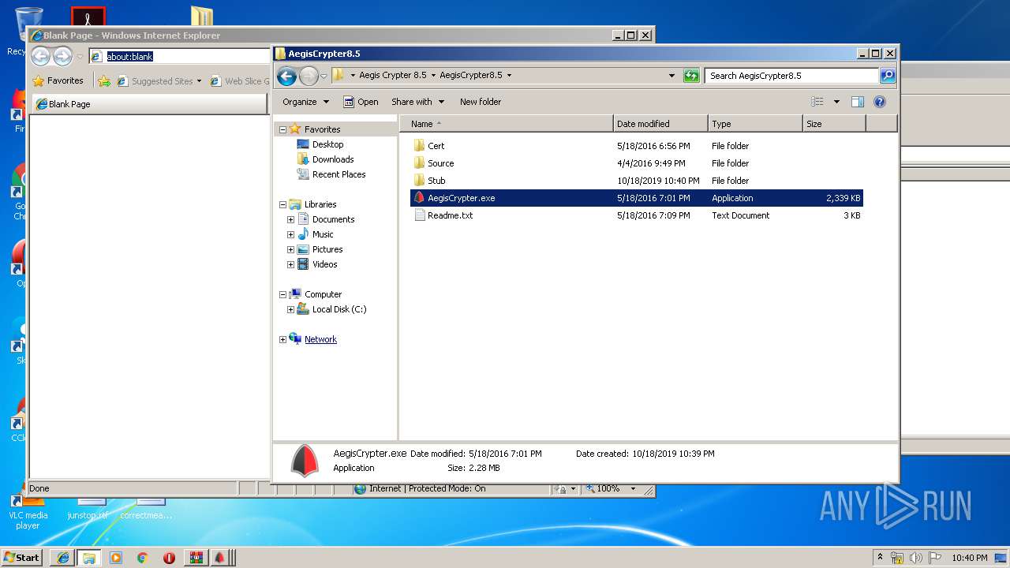The width and height of the screenshot is (1010, 568).
Task: Sort files by Type column
Action: [755, 124]
